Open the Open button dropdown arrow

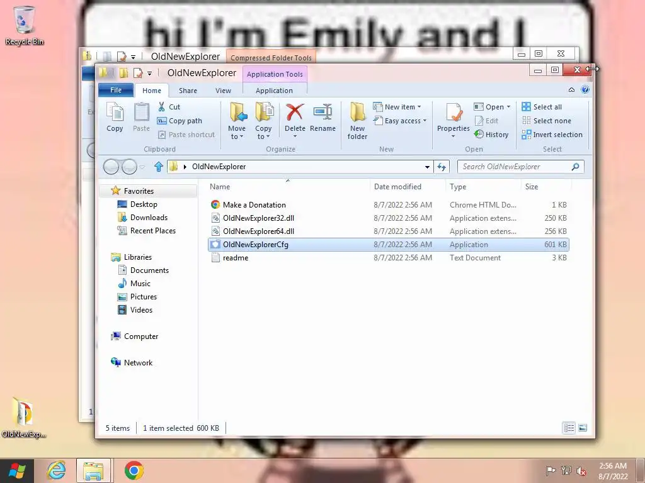pyautogui.click(x=508, y=107)
